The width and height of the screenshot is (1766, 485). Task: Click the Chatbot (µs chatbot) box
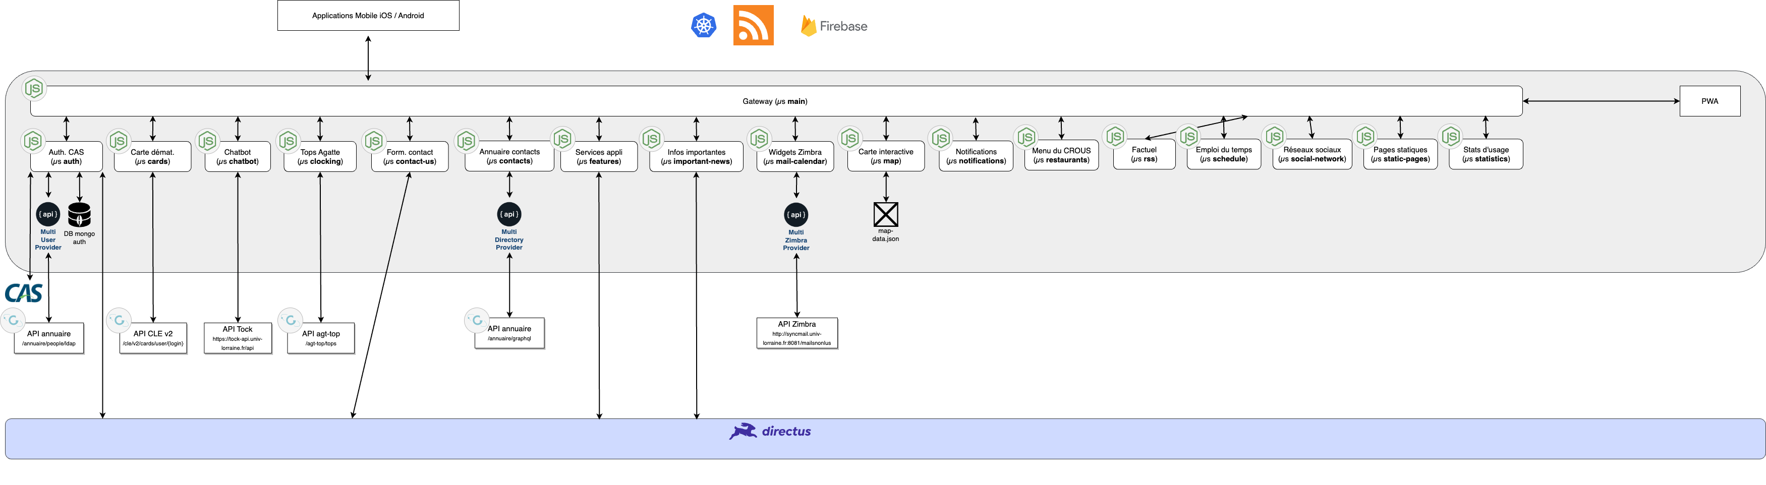click(238, 157)
